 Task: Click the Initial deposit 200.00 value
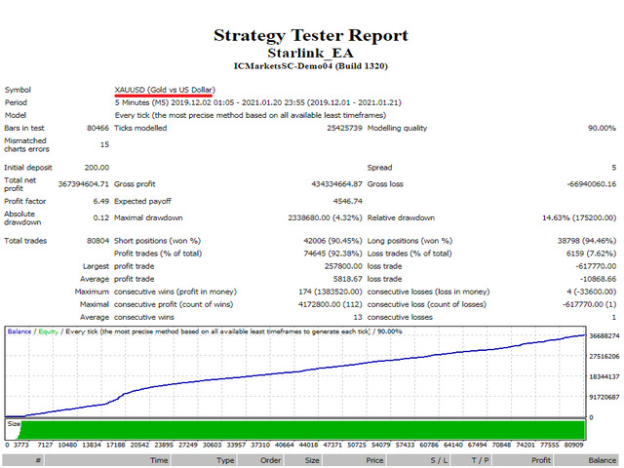(97, 168)
